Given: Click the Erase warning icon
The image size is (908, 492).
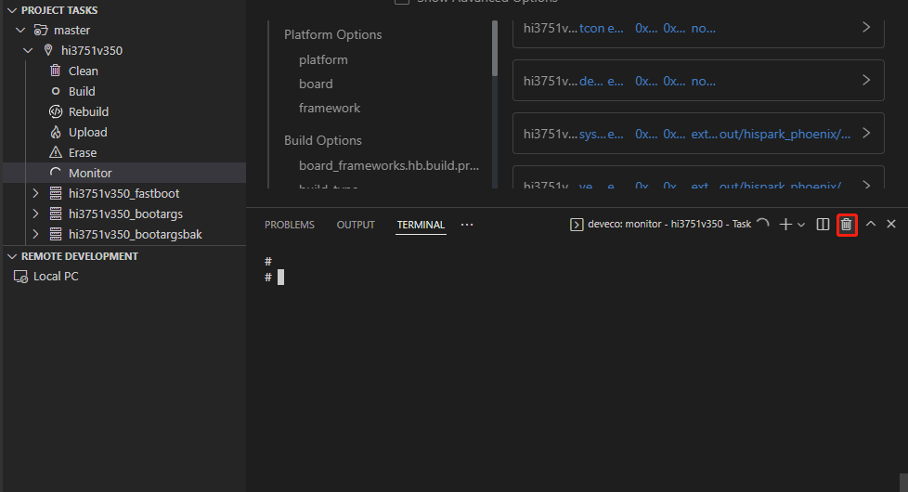Looking at the screenshot, I should coord(55,152).
